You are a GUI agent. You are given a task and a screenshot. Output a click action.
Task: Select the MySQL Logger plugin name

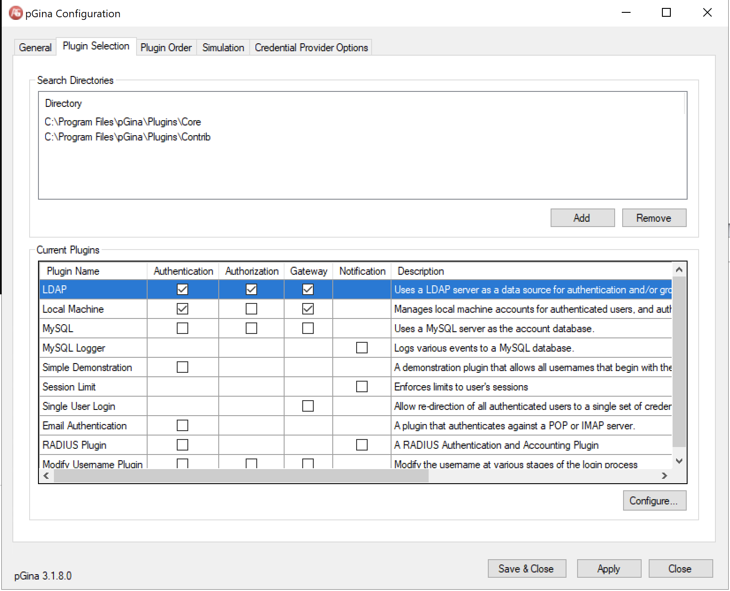click(93, 348)
